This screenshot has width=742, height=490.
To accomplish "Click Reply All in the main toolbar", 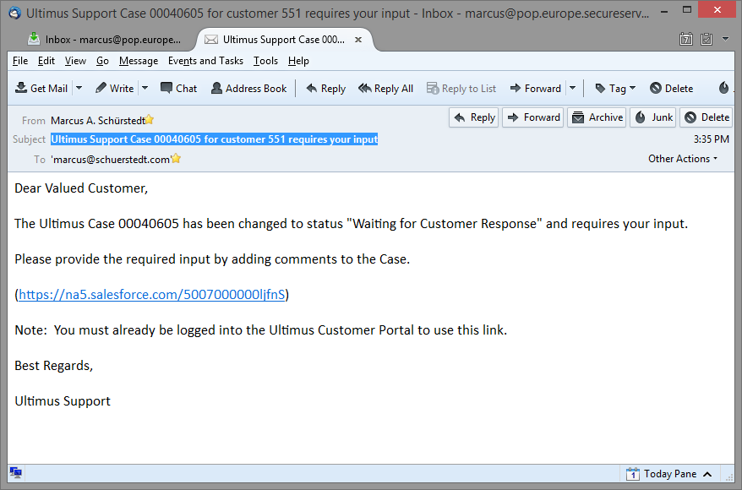I will coord(385,88).
